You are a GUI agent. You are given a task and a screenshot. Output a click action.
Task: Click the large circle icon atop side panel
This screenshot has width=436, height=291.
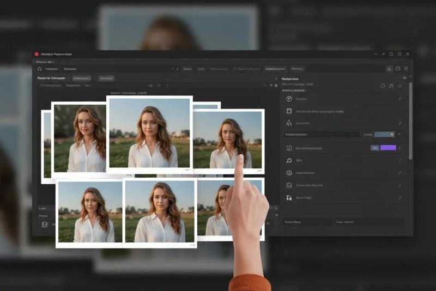(383, 86)
